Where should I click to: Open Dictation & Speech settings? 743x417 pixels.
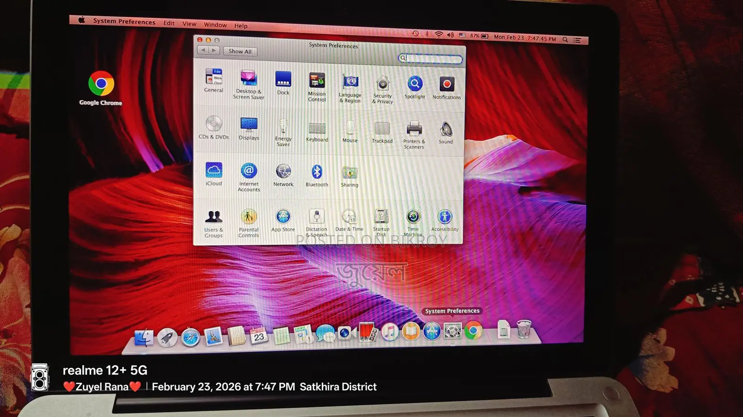pyautogui.click(x=317, y=223)
